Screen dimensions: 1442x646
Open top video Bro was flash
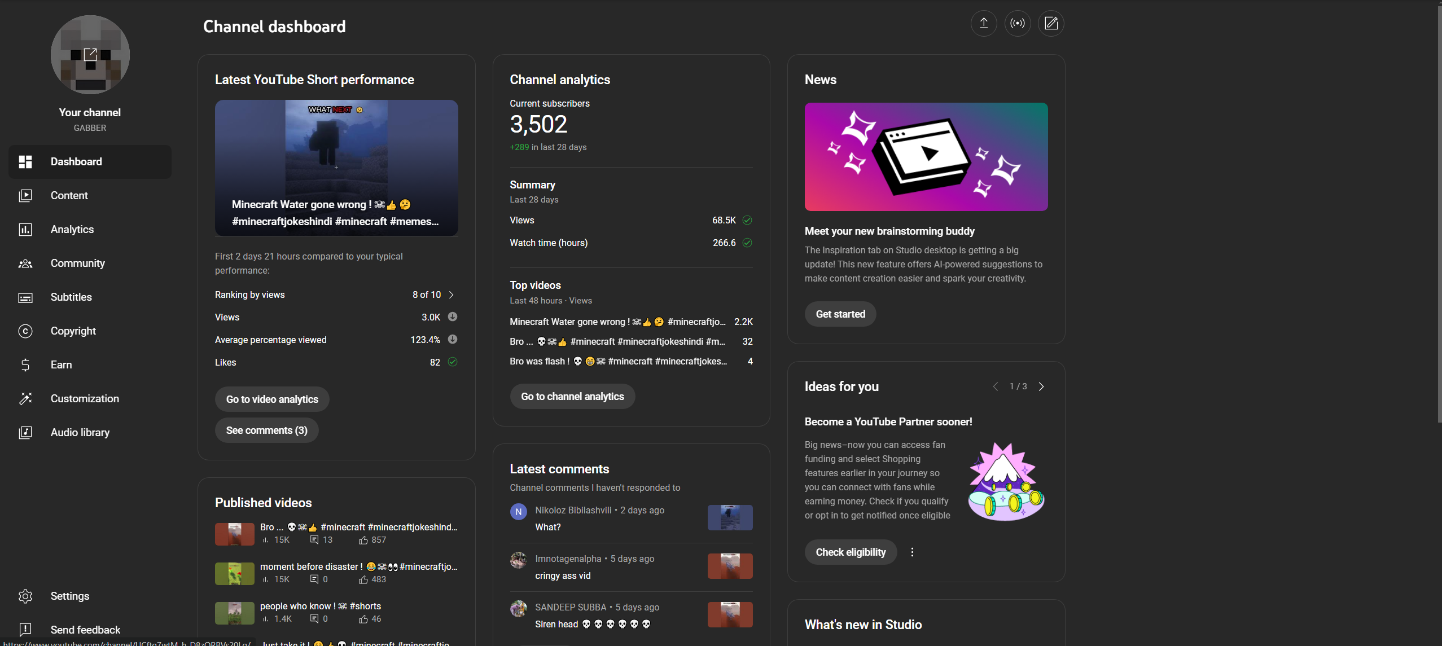(631, 361)
